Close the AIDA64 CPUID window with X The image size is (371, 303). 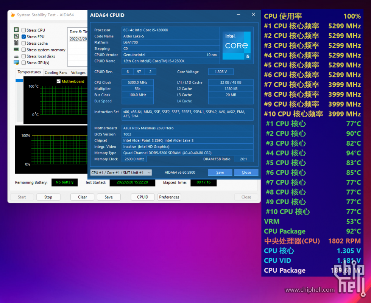click(253, 15)
